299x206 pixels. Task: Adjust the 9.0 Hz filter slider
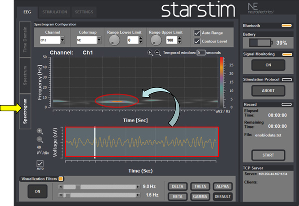tap(78, 186)
